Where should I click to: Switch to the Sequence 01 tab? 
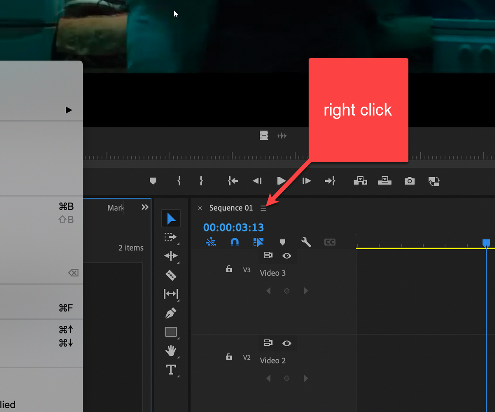click(x=231, y=208)
